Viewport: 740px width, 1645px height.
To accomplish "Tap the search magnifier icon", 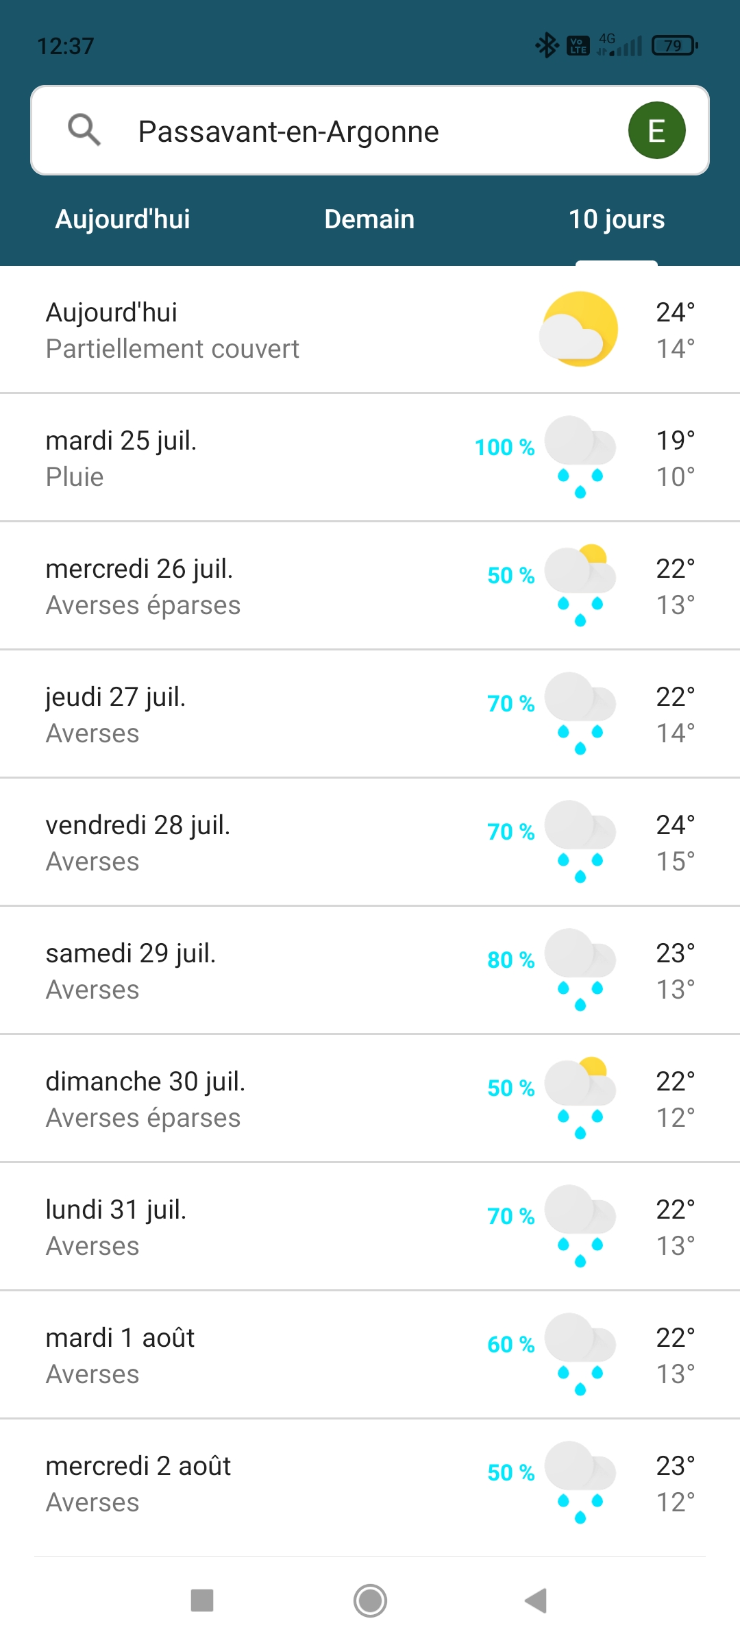I will pyautogui.click(x=84, y=130).
